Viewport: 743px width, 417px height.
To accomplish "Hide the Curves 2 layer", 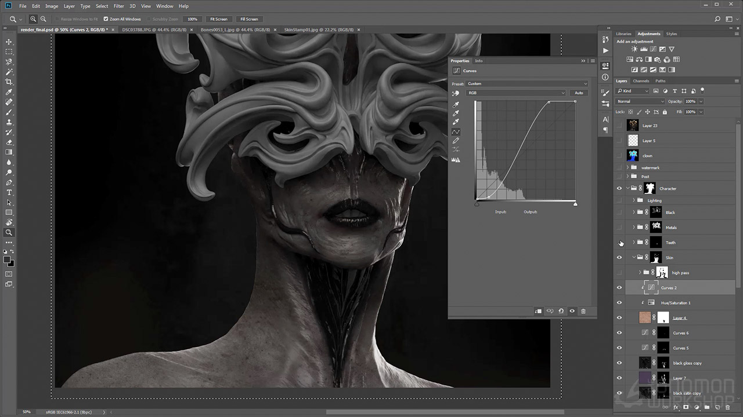I will click(x=619, y=288).
